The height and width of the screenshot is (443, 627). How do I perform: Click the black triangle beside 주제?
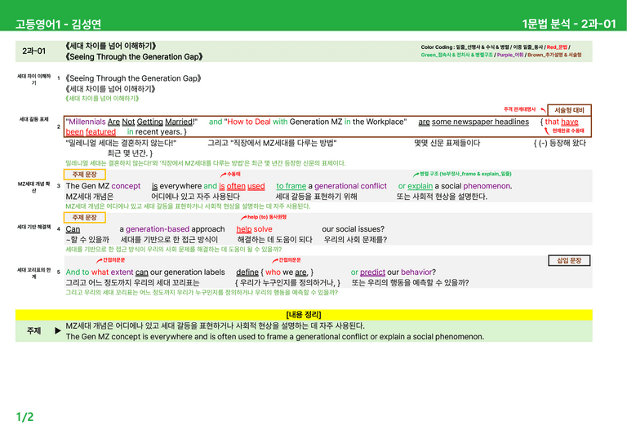tap(58, 330)
